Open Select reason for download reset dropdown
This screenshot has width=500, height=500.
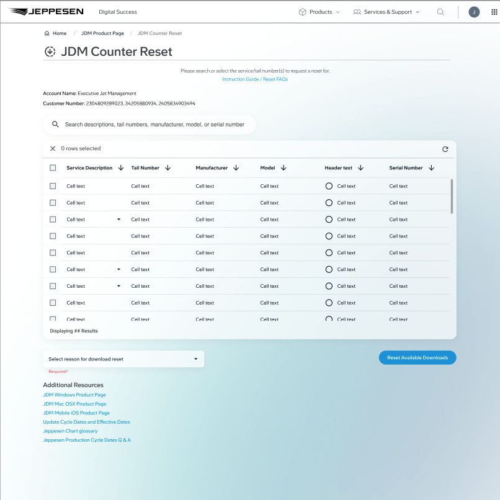pyautogui.click(x=123, y=359)
